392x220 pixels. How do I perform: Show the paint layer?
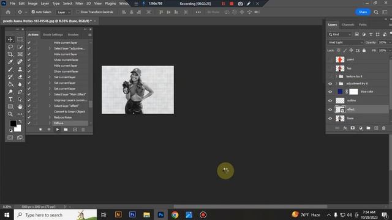tap(330, 59)
